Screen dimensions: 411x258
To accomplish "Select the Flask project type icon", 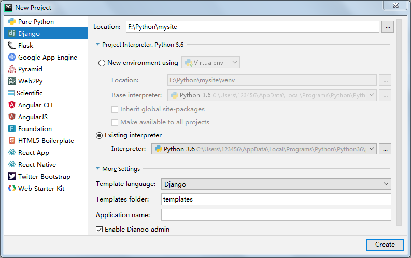I will pyautogui.click(x=12, y=45).
